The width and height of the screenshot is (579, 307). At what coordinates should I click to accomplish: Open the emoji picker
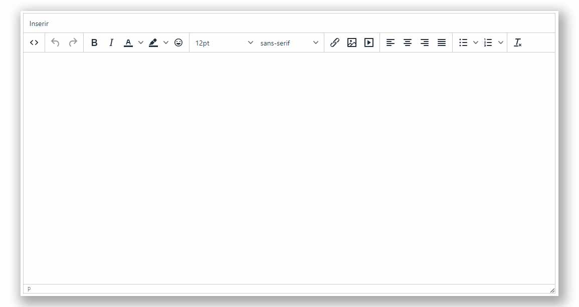178,42
